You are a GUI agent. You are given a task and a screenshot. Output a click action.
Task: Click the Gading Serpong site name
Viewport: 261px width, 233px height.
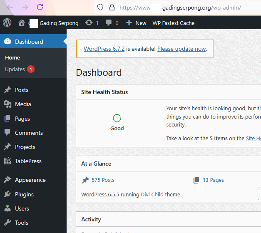(x=59, y=23)
